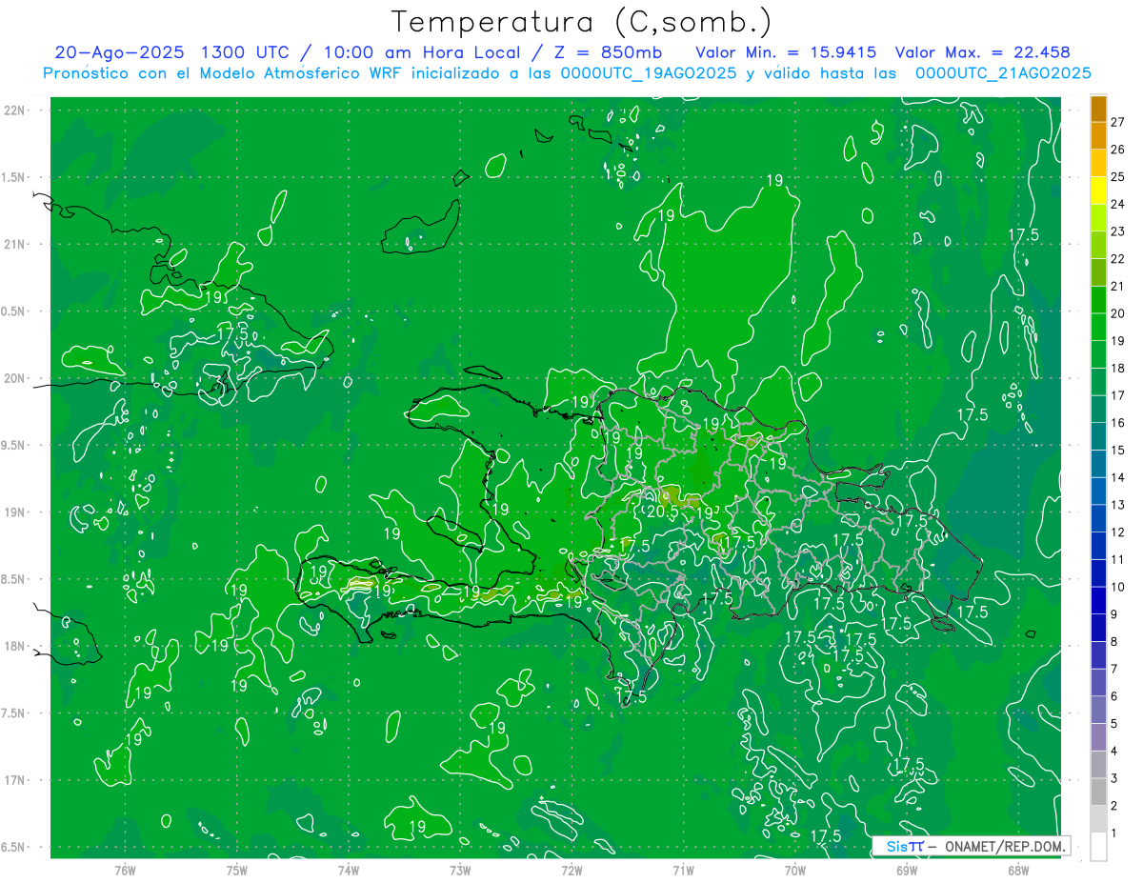The width and height of the screenshot is (1143, 883).
Task: Click the '27' value on the color legend
Action: pyautogui.click(x=1118, y=122)
